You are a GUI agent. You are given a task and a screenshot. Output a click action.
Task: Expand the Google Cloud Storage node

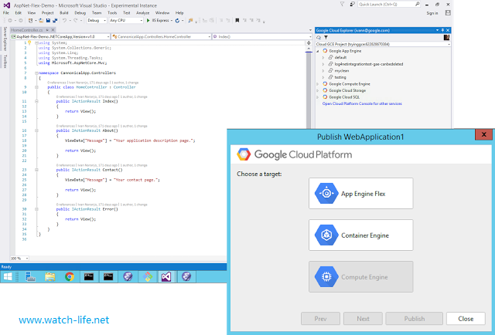318,90
